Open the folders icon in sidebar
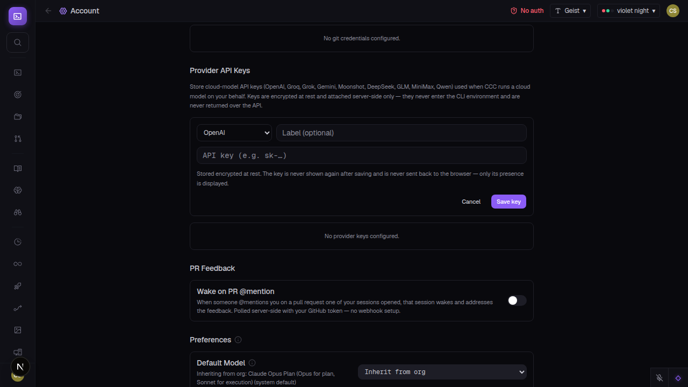 [x=18, y=117]
